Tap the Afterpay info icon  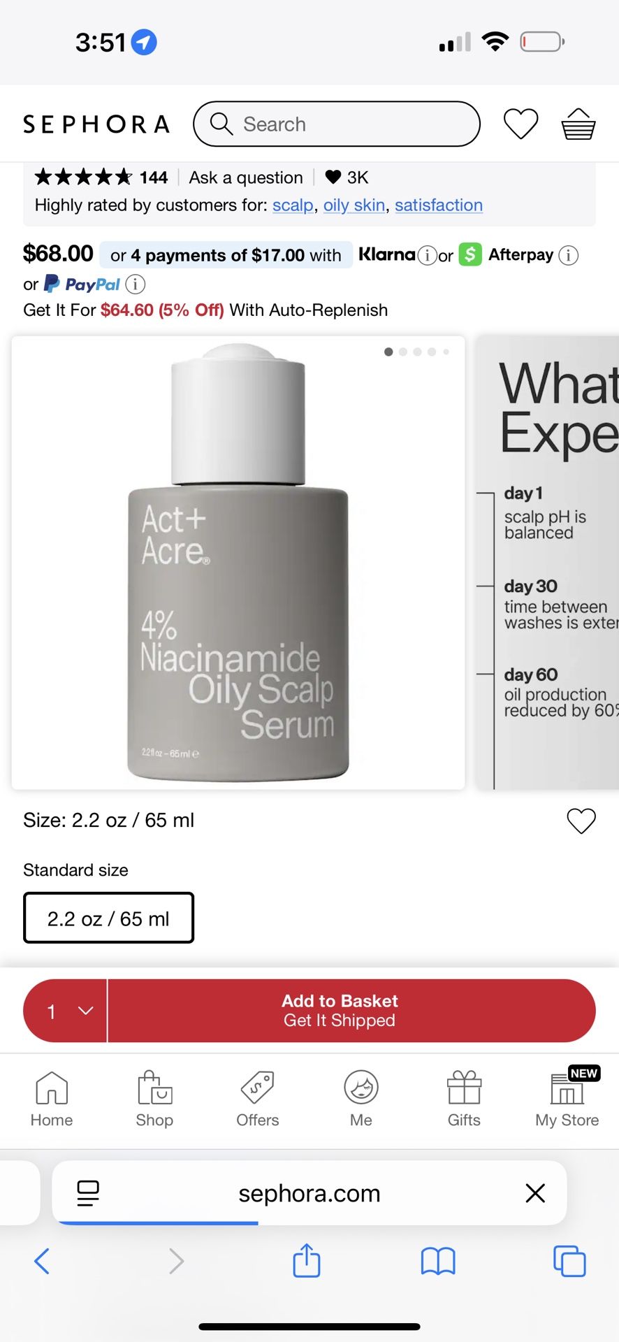coord(569,256)
